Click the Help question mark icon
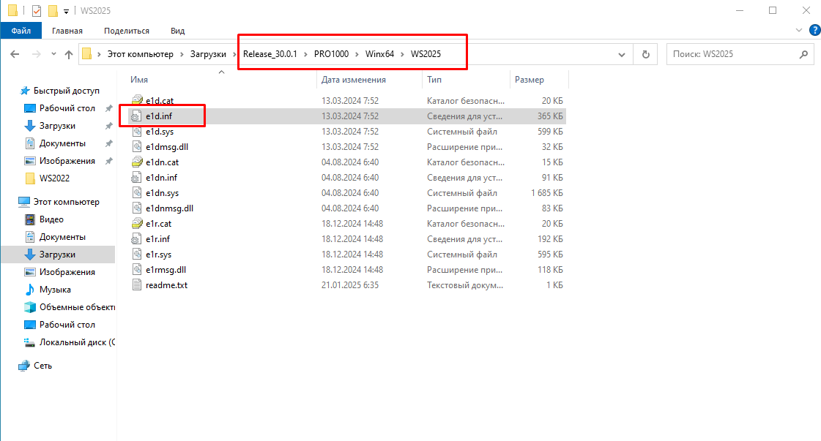 point(814,31)
